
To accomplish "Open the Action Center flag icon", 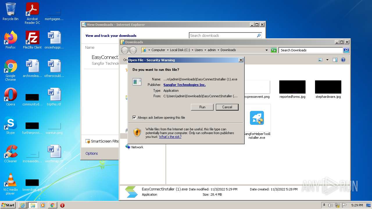I will tap(344, 205).
